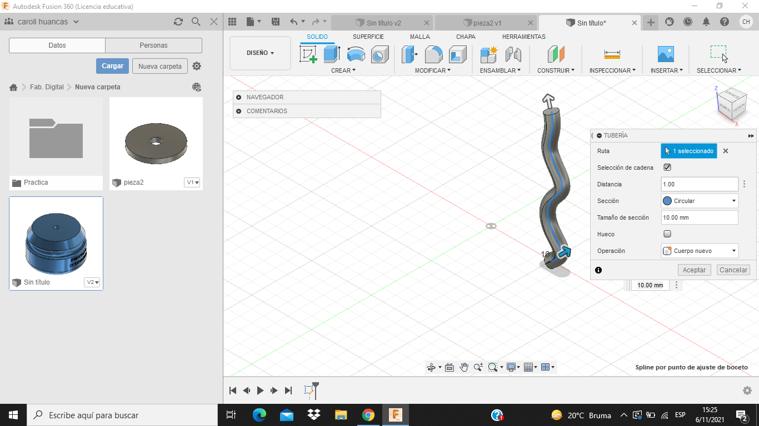This screenshot has height=426, width=759.
Task: Click the Pan hand tool
Action: pos(464,367)
